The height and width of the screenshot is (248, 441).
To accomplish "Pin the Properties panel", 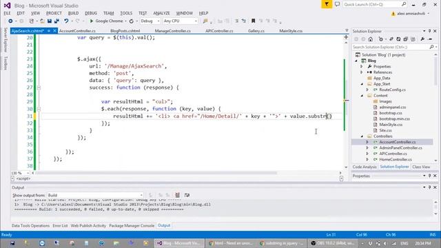I will pos(430,176).
